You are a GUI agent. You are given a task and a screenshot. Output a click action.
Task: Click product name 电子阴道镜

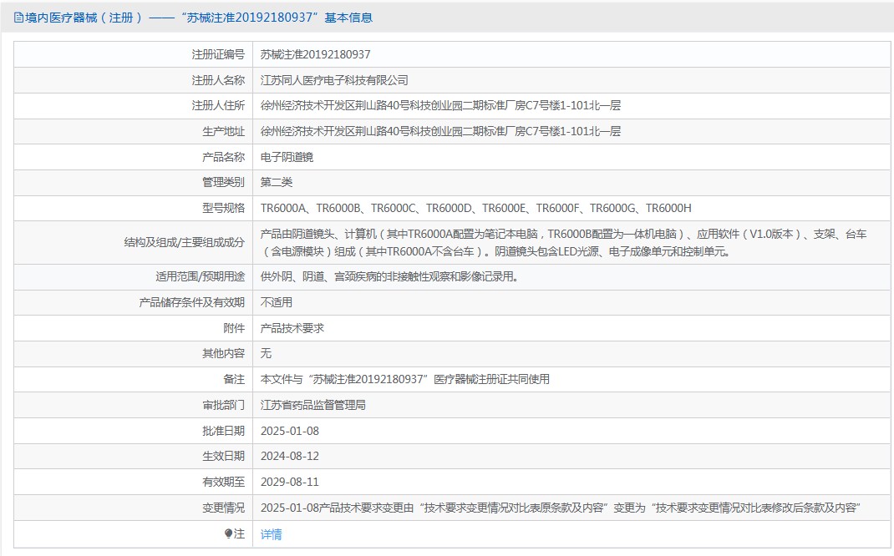(287, 157)
